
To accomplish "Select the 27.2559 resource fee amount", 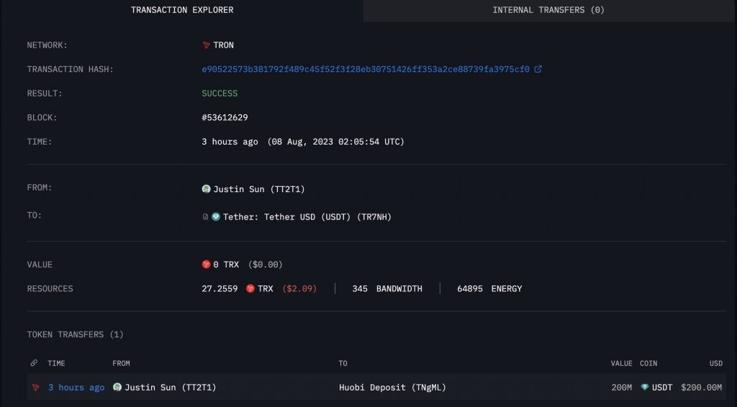I will [220, 288].
